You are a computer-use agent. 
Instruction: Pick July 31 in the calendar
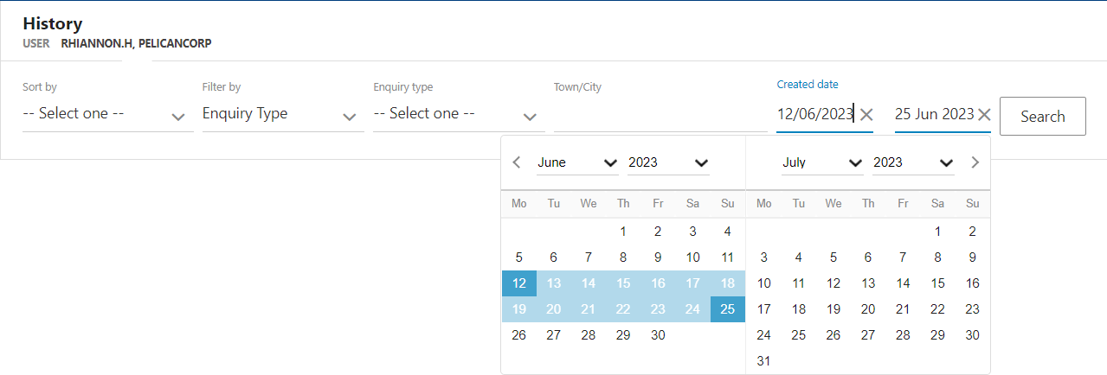coord(763,361)
